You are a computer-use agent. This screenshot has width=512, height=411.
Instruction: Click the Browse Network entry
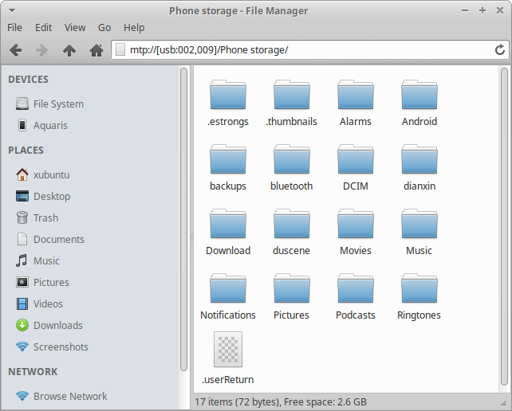[x=70, y=396]
